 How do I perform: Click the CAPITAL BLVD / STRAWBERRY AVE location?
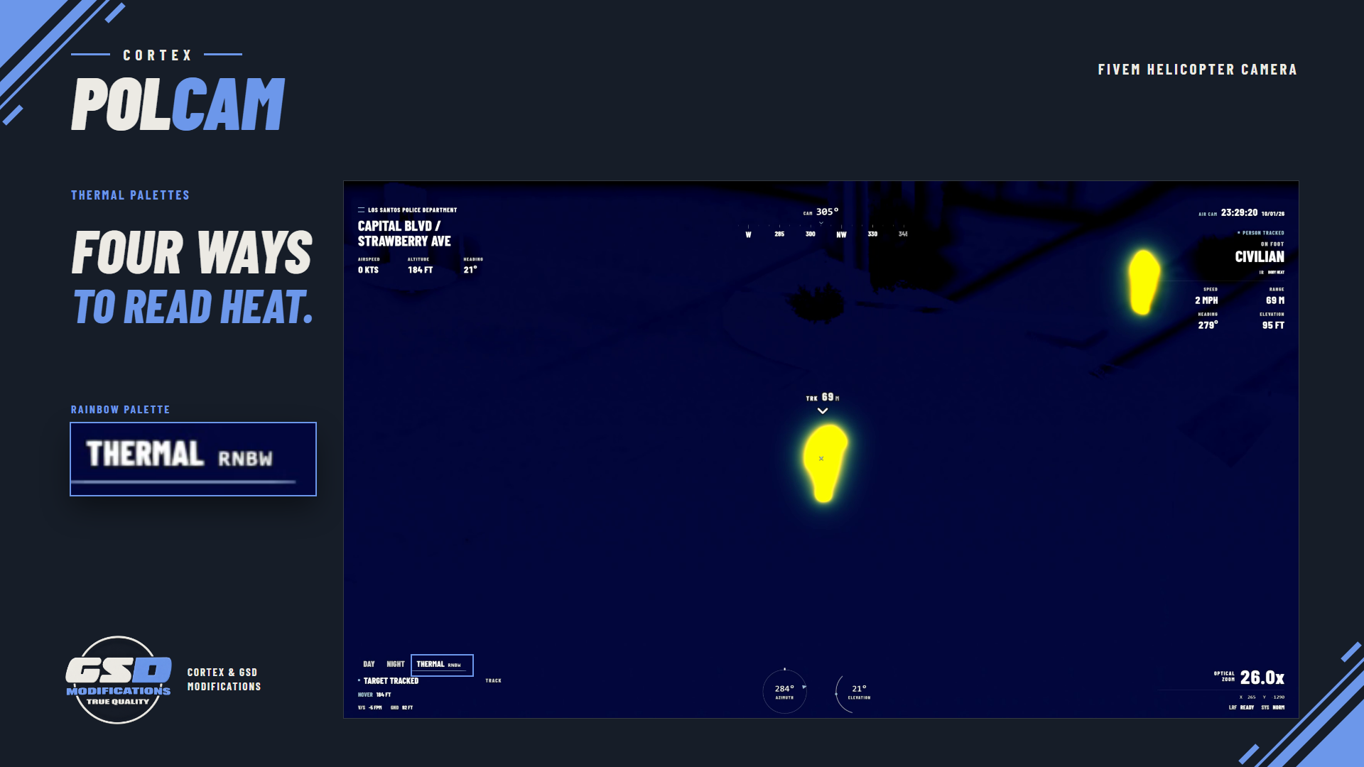pos(404,234)
